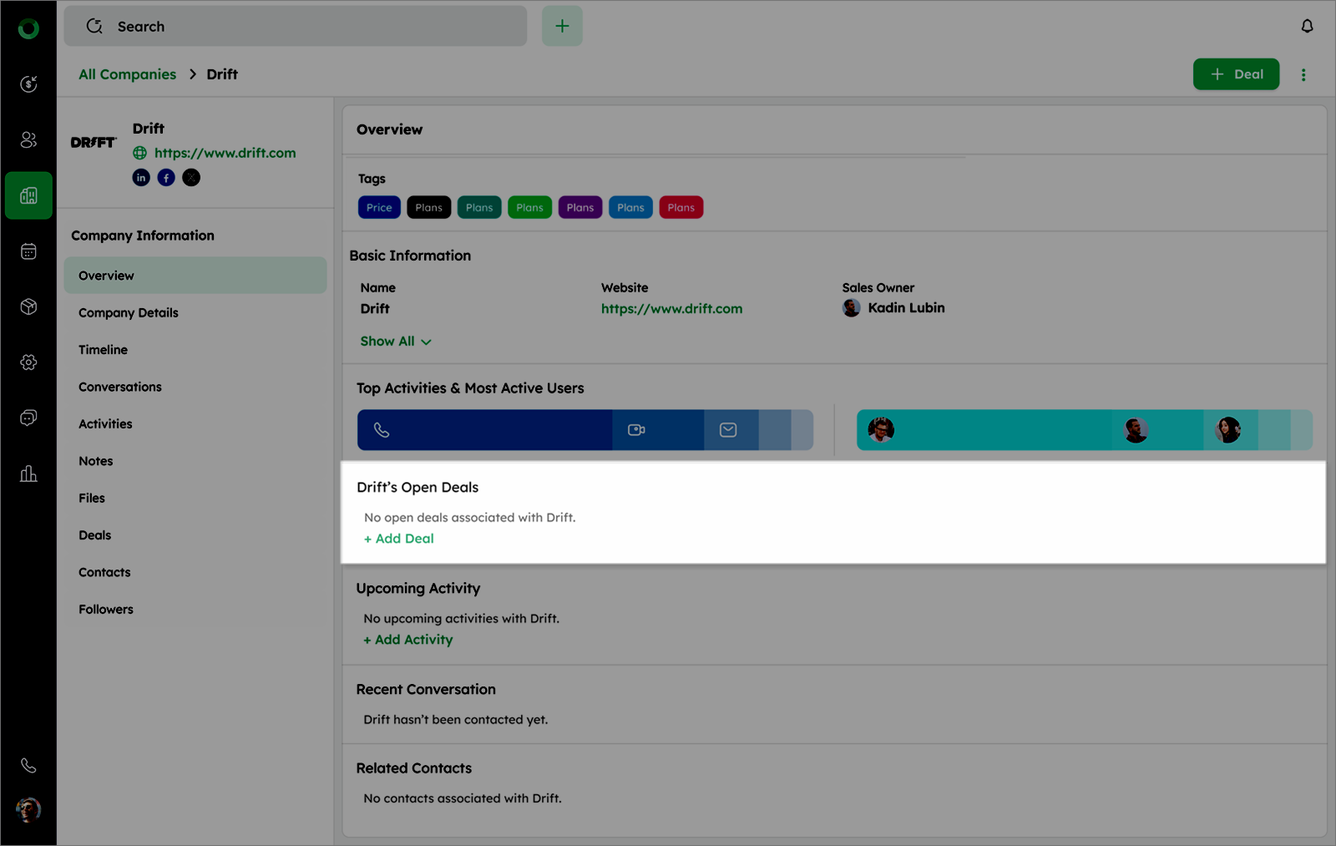Open the three-dot more options menu
1336x846 pixels.
[x=1303, y=75]
